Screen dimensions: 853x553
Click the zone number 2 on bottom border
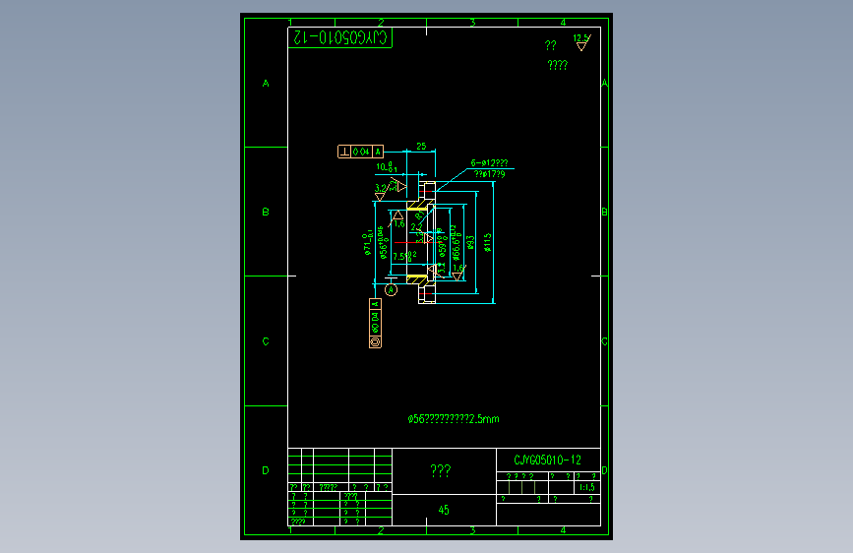[381, 530]
